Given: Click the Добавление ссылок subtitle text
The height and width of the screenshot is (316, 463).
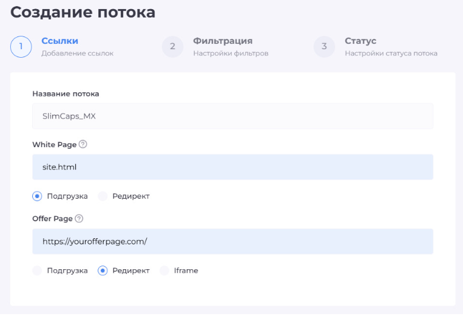Looking at the screenshot, I should 77,53.
